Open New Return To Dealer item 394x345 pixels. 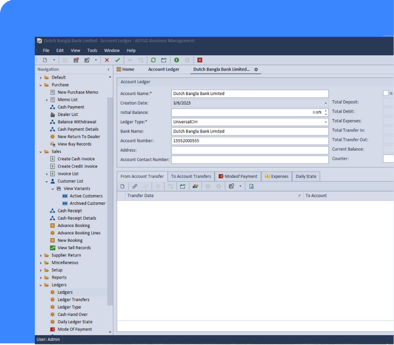[79, 137]
